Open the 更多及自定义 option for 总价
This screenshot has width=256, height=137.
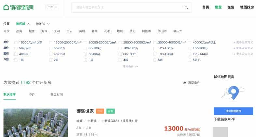click(243, 48)
